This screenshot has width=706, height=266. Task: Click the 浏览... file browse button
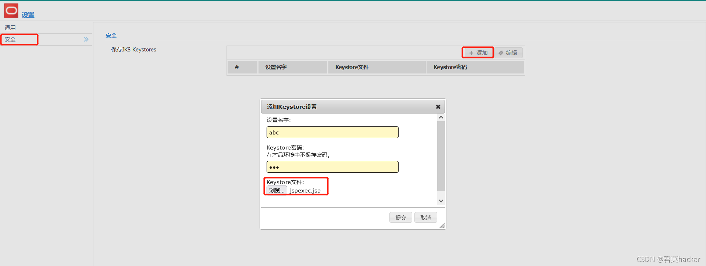(x=277, y=190)
